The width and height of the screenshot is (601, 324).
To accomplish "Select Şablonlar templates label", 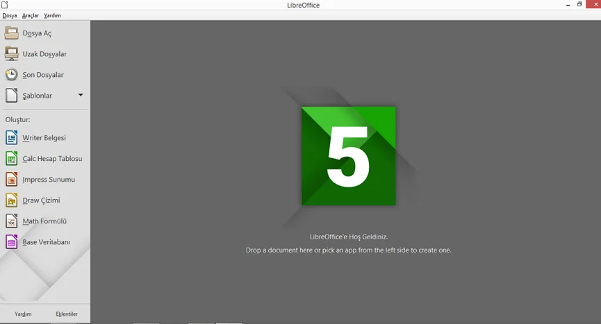I will (x=38, y=96).
